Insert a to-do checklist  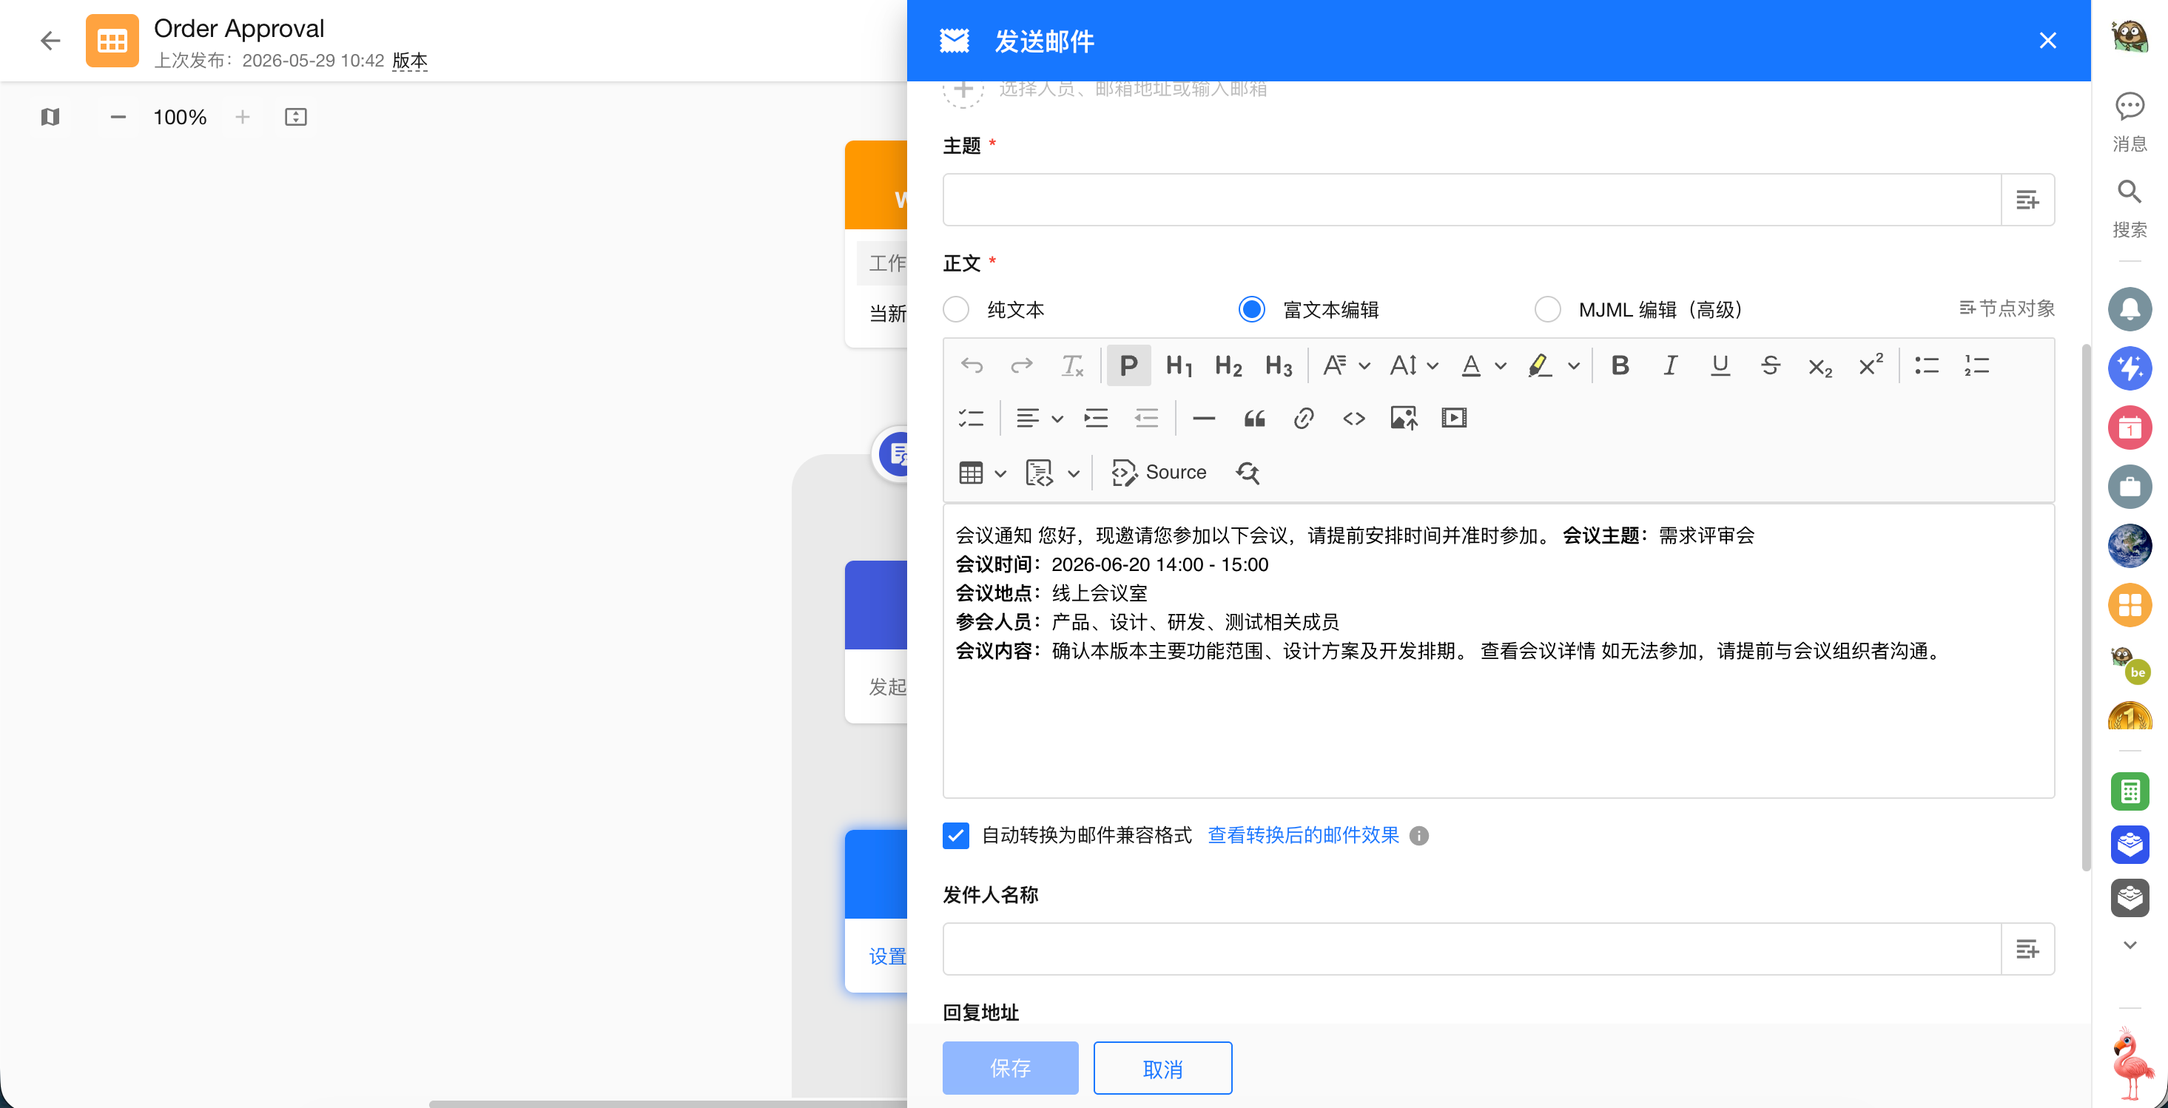(x=972, y=418)
